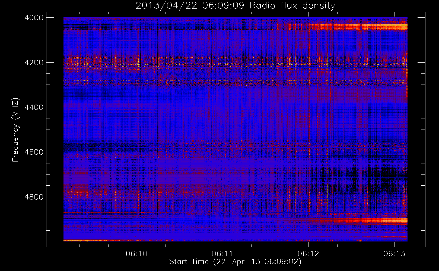Screen dimensions: 439x271
Task: Click the 06:13 time tick label
Action: [394, 254]
